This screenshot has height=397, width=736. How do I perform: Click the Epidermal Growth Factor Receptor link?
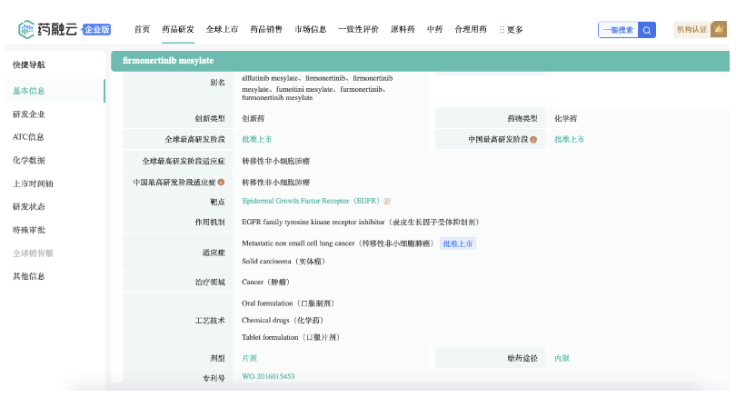pyautogui.click(x=311, y=201)
